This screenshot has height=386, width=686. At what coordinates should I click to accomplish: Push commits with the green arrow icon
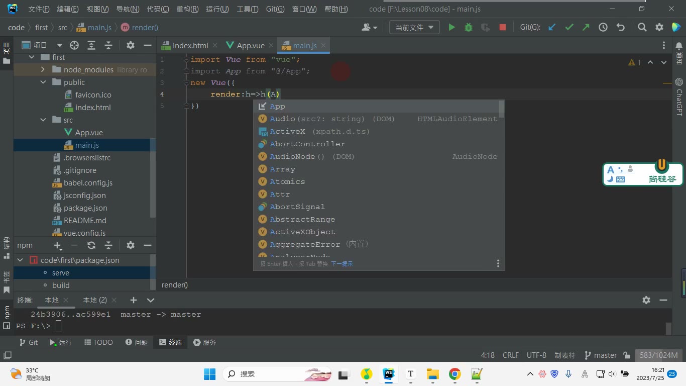[x=586, y=28]
